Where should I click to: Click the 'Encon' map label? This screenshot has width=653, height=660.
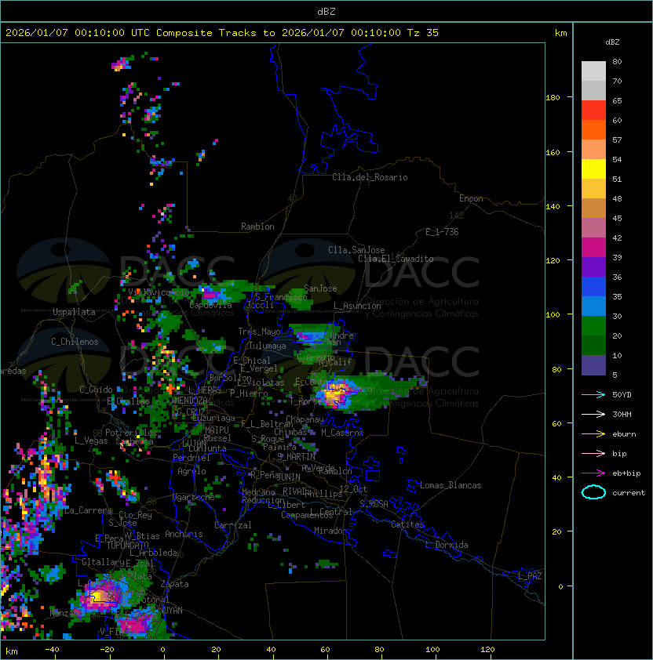tap(471, 198)
